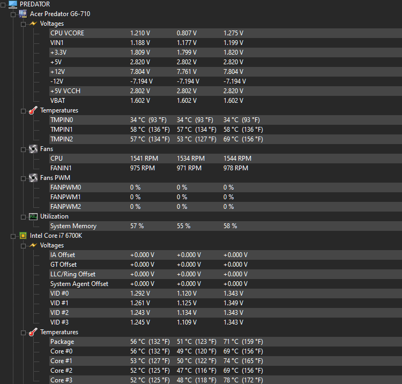Select the VIN1 voltage row
Image resolution: width=402 pixels, height=384 pixels.
click(x=226, y=43)
